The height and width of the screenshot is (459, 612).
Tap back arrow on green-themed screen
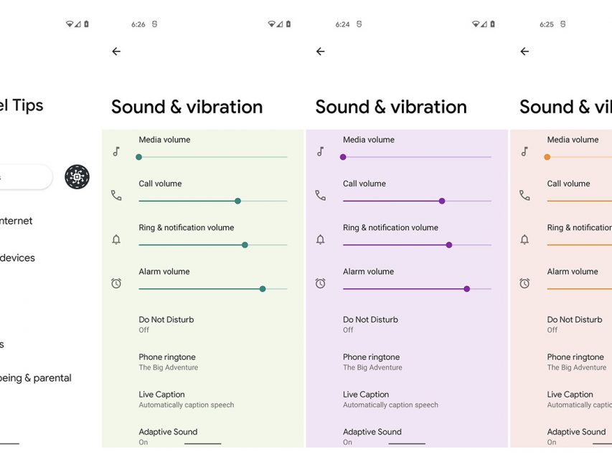click(116, 52)
